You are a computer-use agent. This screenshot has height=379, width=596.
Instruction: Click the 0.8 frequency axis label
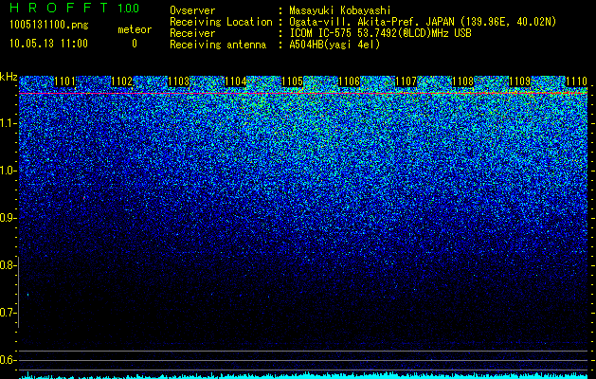point(7,265)
